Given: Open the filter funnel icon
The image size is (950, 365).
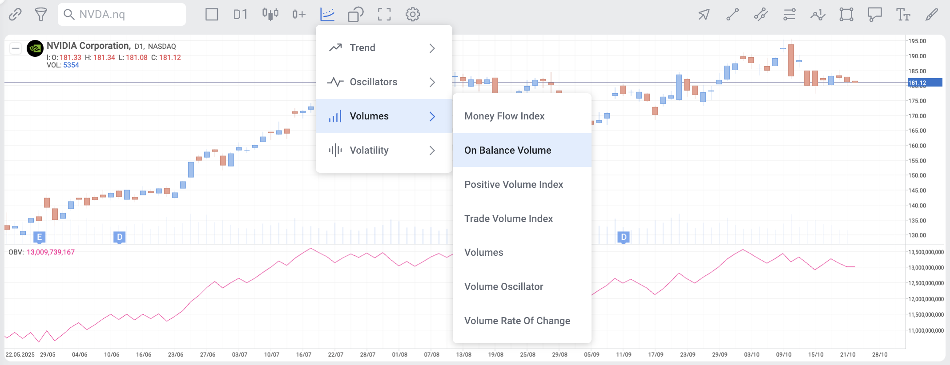Looking at the screenshot, I should pos(41,15).
